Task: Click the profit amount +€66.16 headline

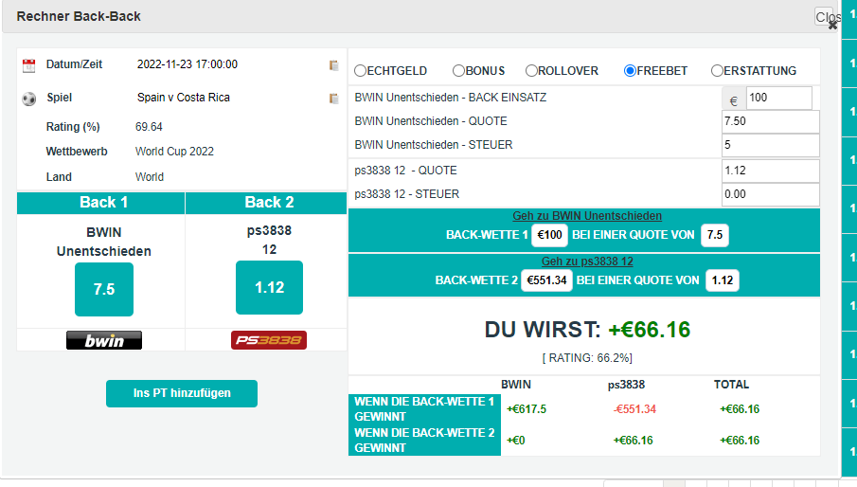Action: 650,330
